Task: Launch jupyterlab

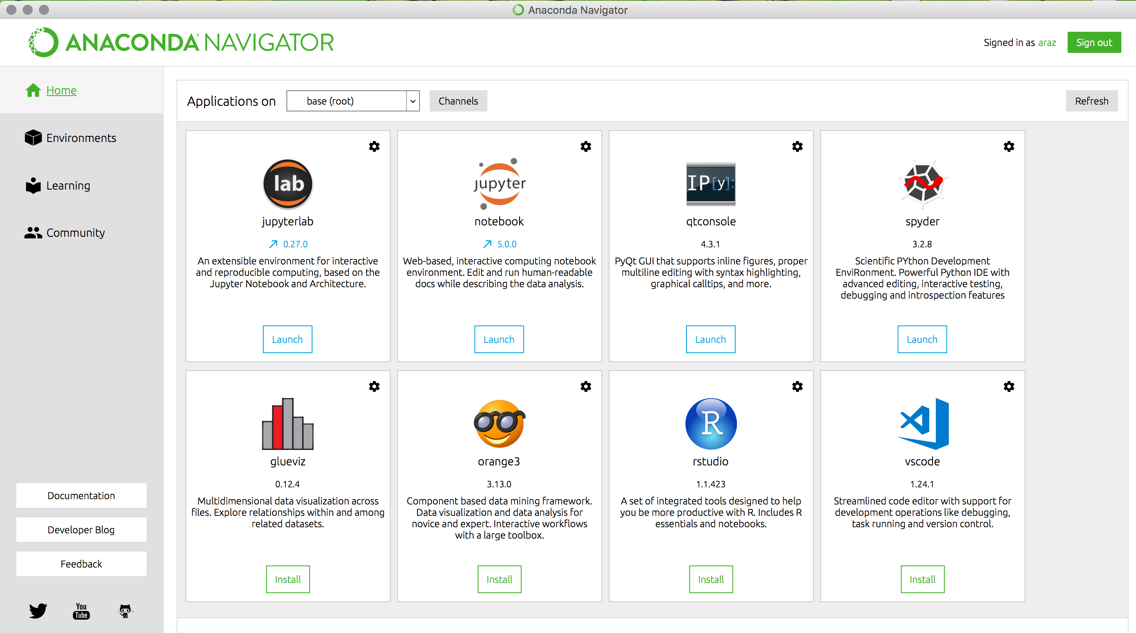Action: click(288, 339)
